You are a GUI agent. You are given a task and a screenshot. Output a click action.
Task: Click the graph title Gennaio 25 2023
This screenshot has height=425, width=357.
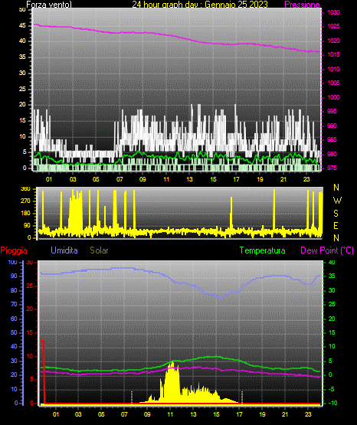(236, 5)
